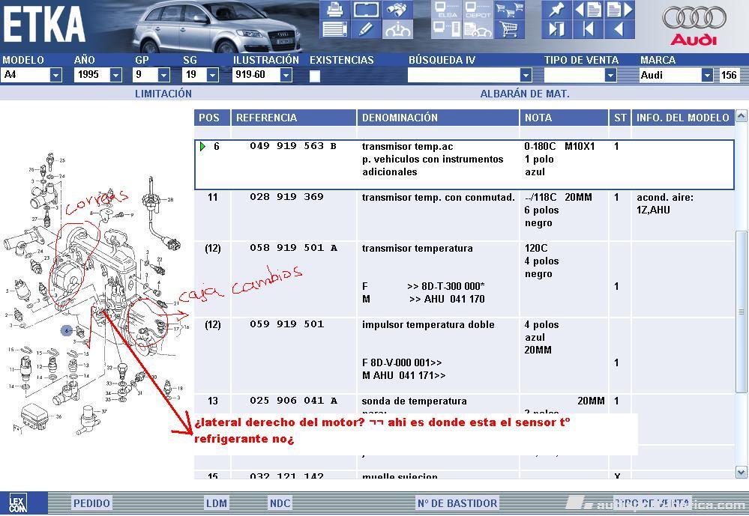Select reference "049 919 563 B"
Screen dimensions: 749x516
coord(293,146)
